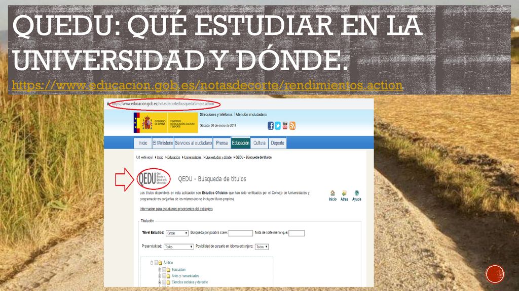Open the Prensa menu tab
Viewport: 519px width, 291px height.
click(x=222, y=143)
